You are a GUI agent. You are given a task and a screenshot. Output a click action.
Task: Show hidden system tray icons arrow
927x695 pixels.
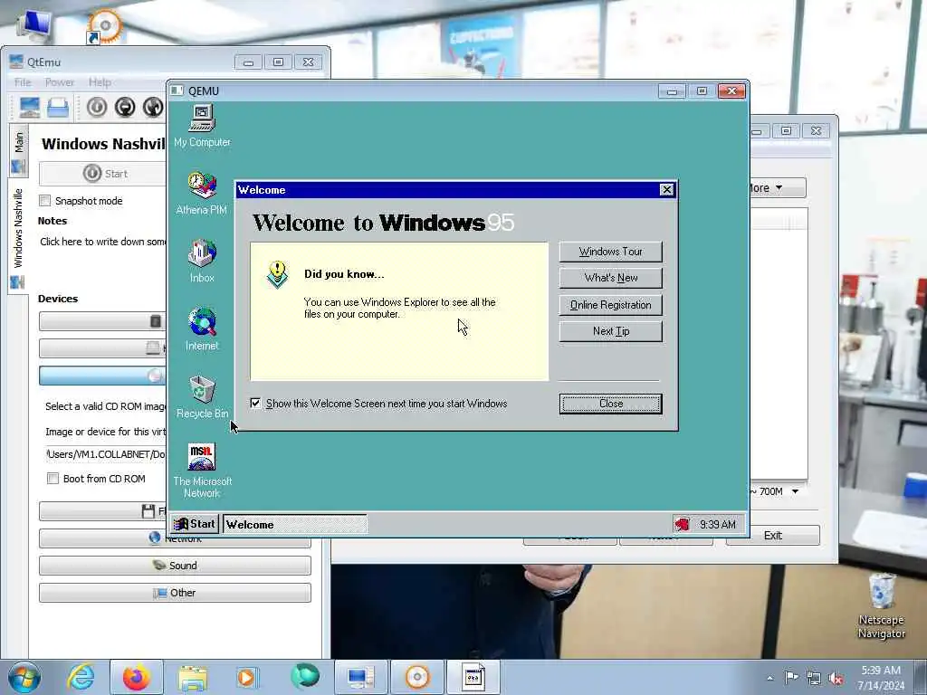point(769,678)
